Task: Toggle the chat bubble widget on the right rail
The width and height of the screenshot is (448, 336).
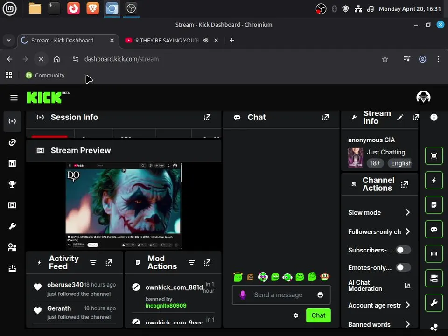Action: [434, 229]
